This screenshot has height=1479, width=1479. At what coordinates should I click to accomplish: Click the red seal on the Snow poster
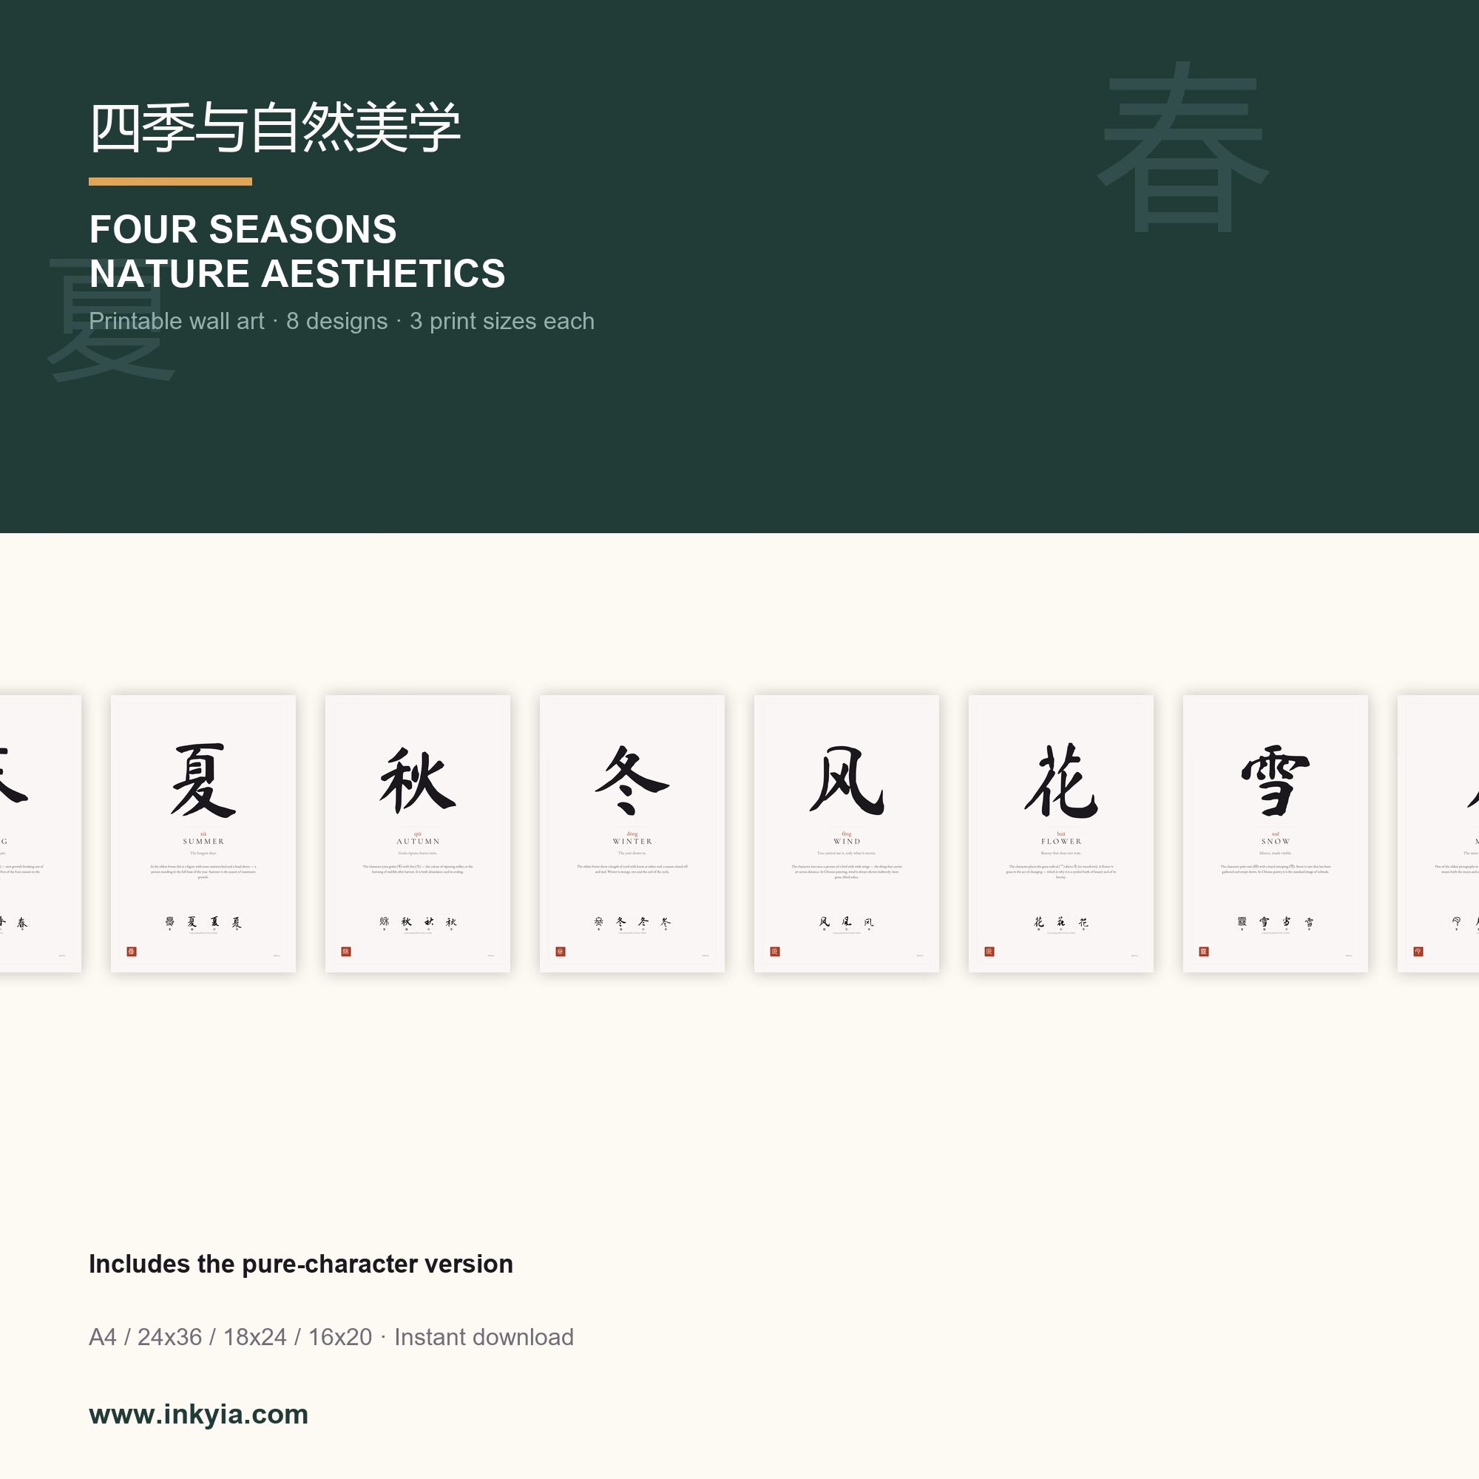click(x=1203, y=952)
